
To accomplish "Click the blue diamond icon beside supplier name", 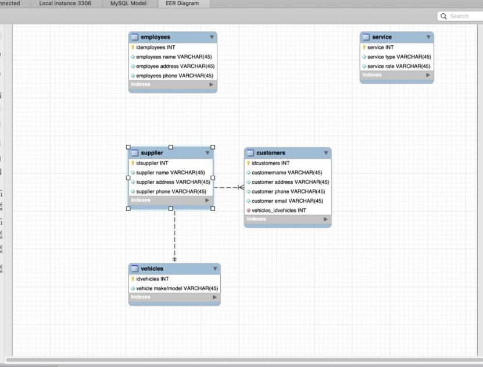I will (x=133, y=173).
